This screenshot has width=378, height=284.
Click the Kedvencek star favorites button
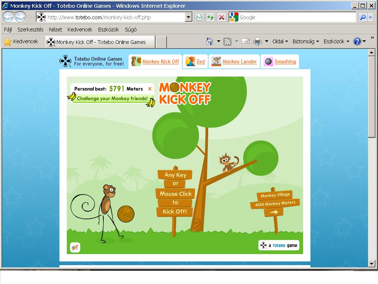21,41
